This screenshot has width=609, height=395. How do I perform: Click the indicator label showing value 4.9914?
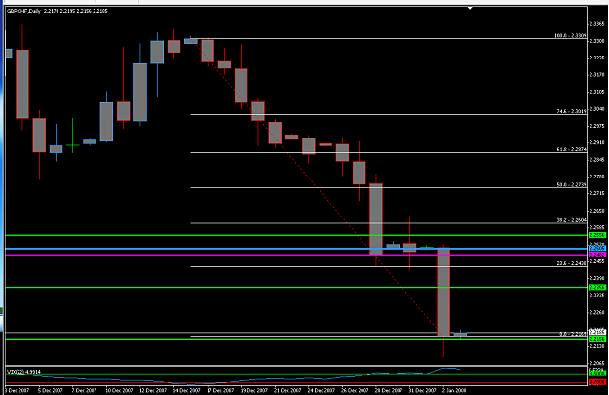23,372
